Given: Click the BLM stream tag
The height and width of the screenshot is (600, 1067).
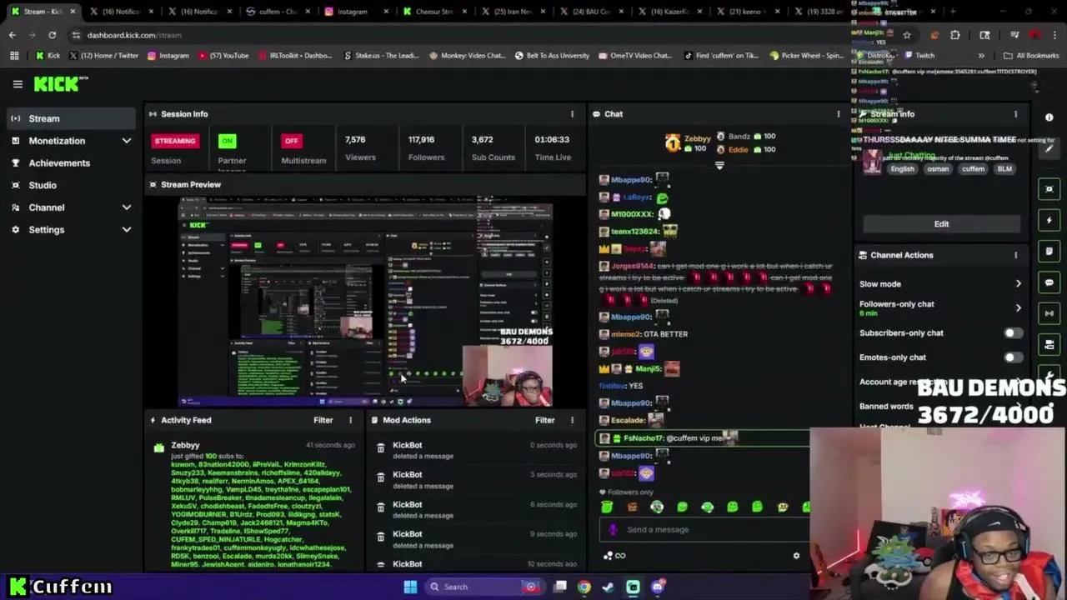Looking at the screenshot, I should point(1004,169).
